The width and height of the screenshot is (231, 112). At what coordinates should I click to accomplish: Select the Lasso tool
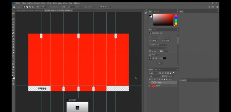(x=13, y=19)
